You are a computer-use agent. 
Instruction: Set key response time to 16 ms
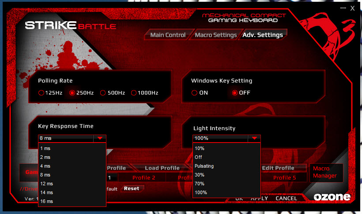point(72,201)
